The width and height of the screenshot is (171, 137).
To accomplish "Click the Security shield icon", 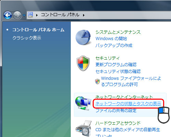I will (x=83, y=63).
